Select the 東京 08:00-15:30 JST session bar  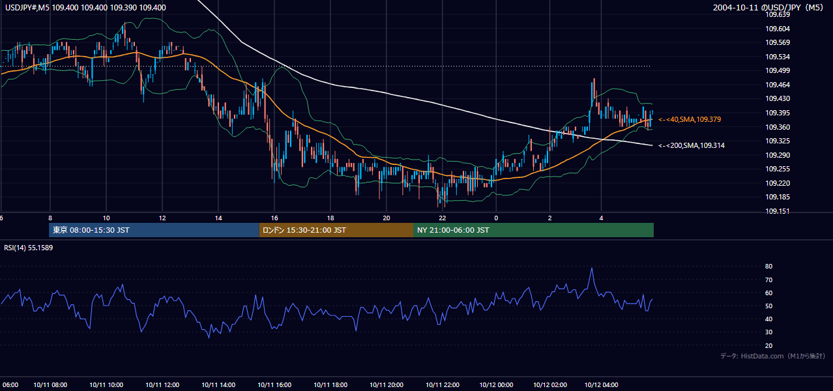[154, 230]
